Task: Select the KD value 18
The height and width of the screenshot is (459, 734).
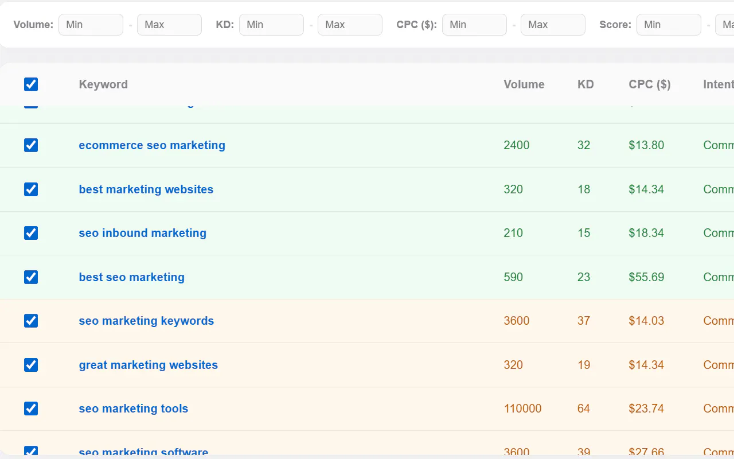Action: pos(584,189)
